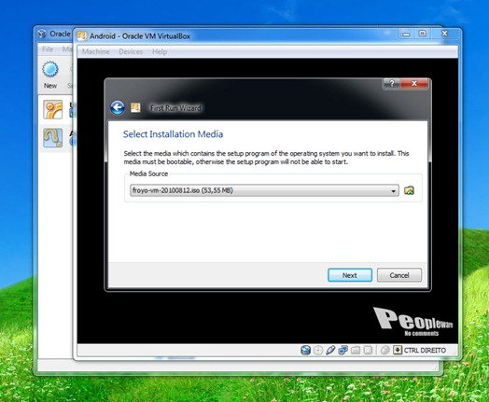This screenshot has height=402, width=489.
Task: Click the wizard help question mark button
Action: coord(392,83)
